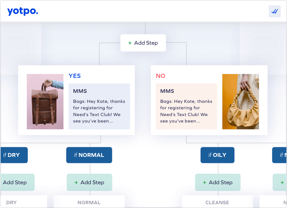Click the plus icon under if NORMAL
Image resolution: width=287 pixels, height=208 pixels.
(76, 182)
